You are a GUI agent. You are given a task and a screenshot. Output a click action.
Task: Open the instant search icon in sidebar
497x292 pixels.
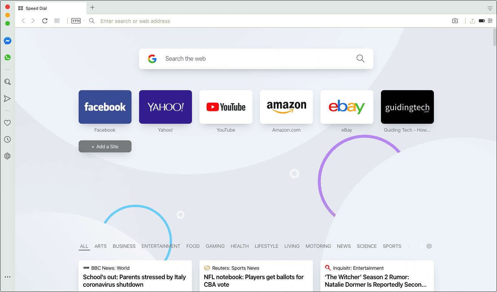[7, 82]
